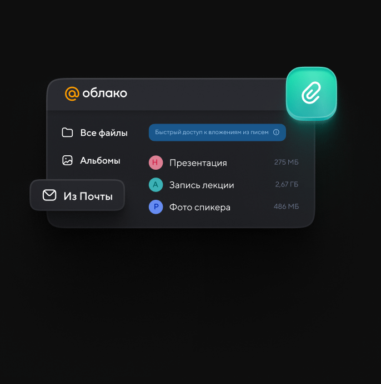381x384 pixels.
Task: Click the picture icon beside Альбомы
Action: pyautogui.click(x=67, y=160)
